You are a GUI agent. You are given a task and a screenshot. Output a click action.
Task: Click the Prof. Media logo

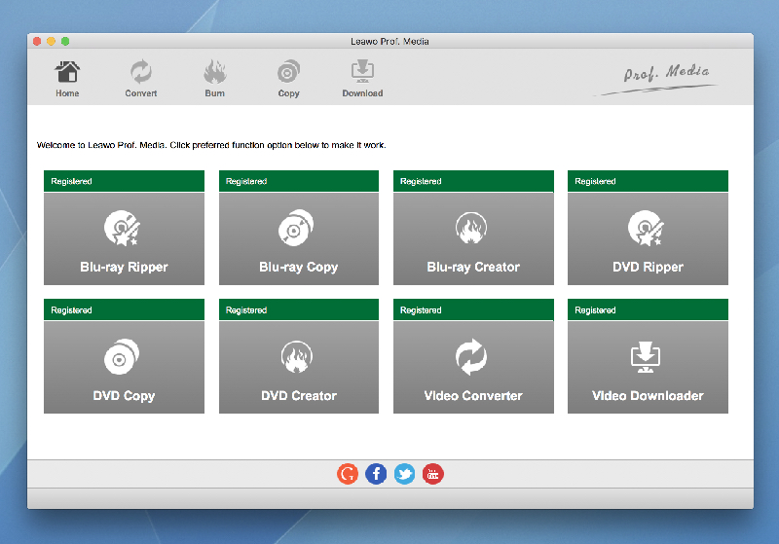coord(656,79)
